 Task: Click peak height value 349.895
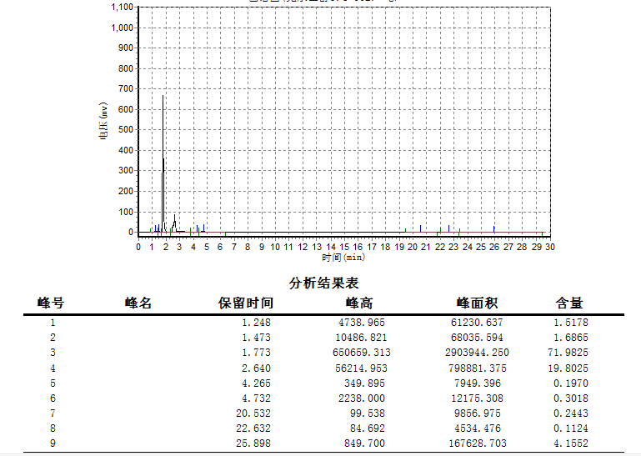click(364, 383)
